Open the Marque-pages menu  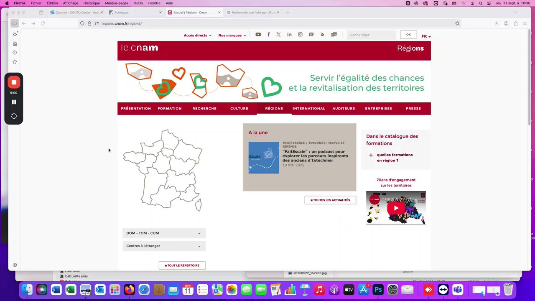117,3
